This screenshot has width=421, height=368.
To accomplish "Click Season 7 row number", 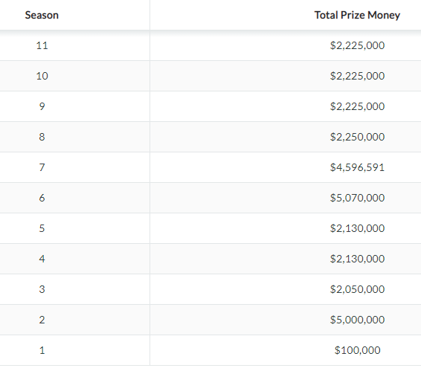I will pyautogui.click(x=42, y=167).
